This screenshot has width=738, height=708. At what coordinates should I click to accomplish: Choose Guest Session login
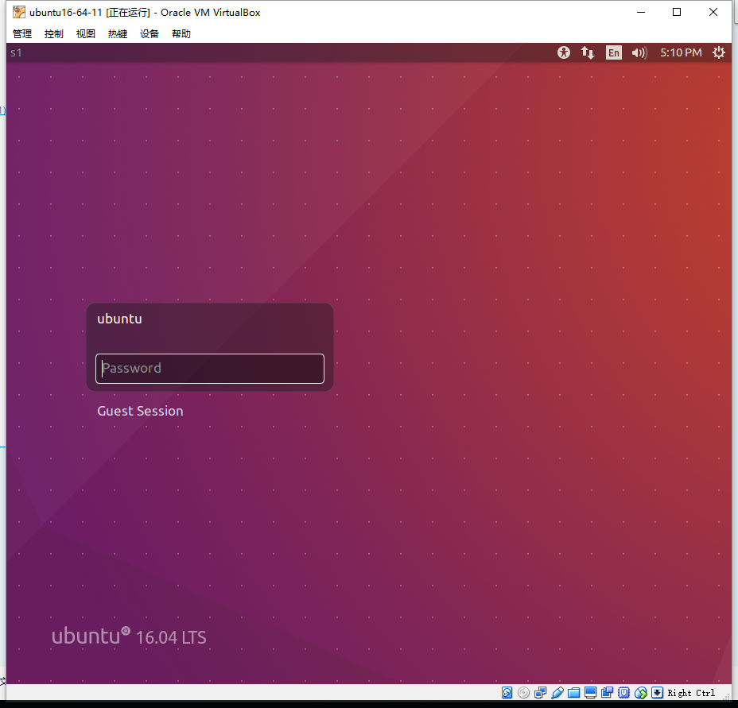tap(140, 411)
